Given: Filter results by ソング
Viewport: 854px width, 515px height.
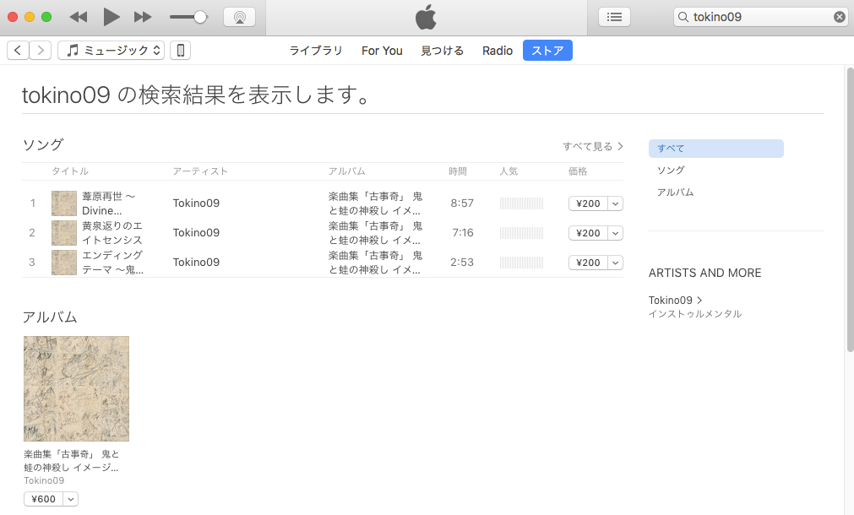Looking at the screenshot, I should [x=671, y=171].
